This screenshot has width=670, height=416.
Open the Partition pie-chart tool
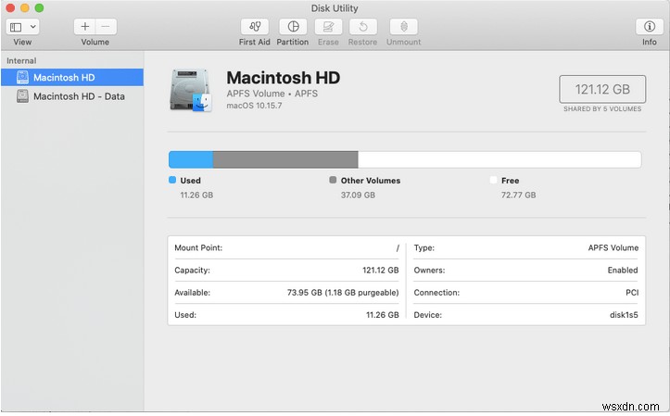(x=293, y=27)
